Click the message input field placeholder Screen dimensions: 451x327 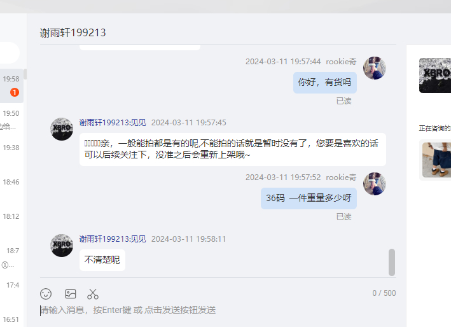coord(128,310)
